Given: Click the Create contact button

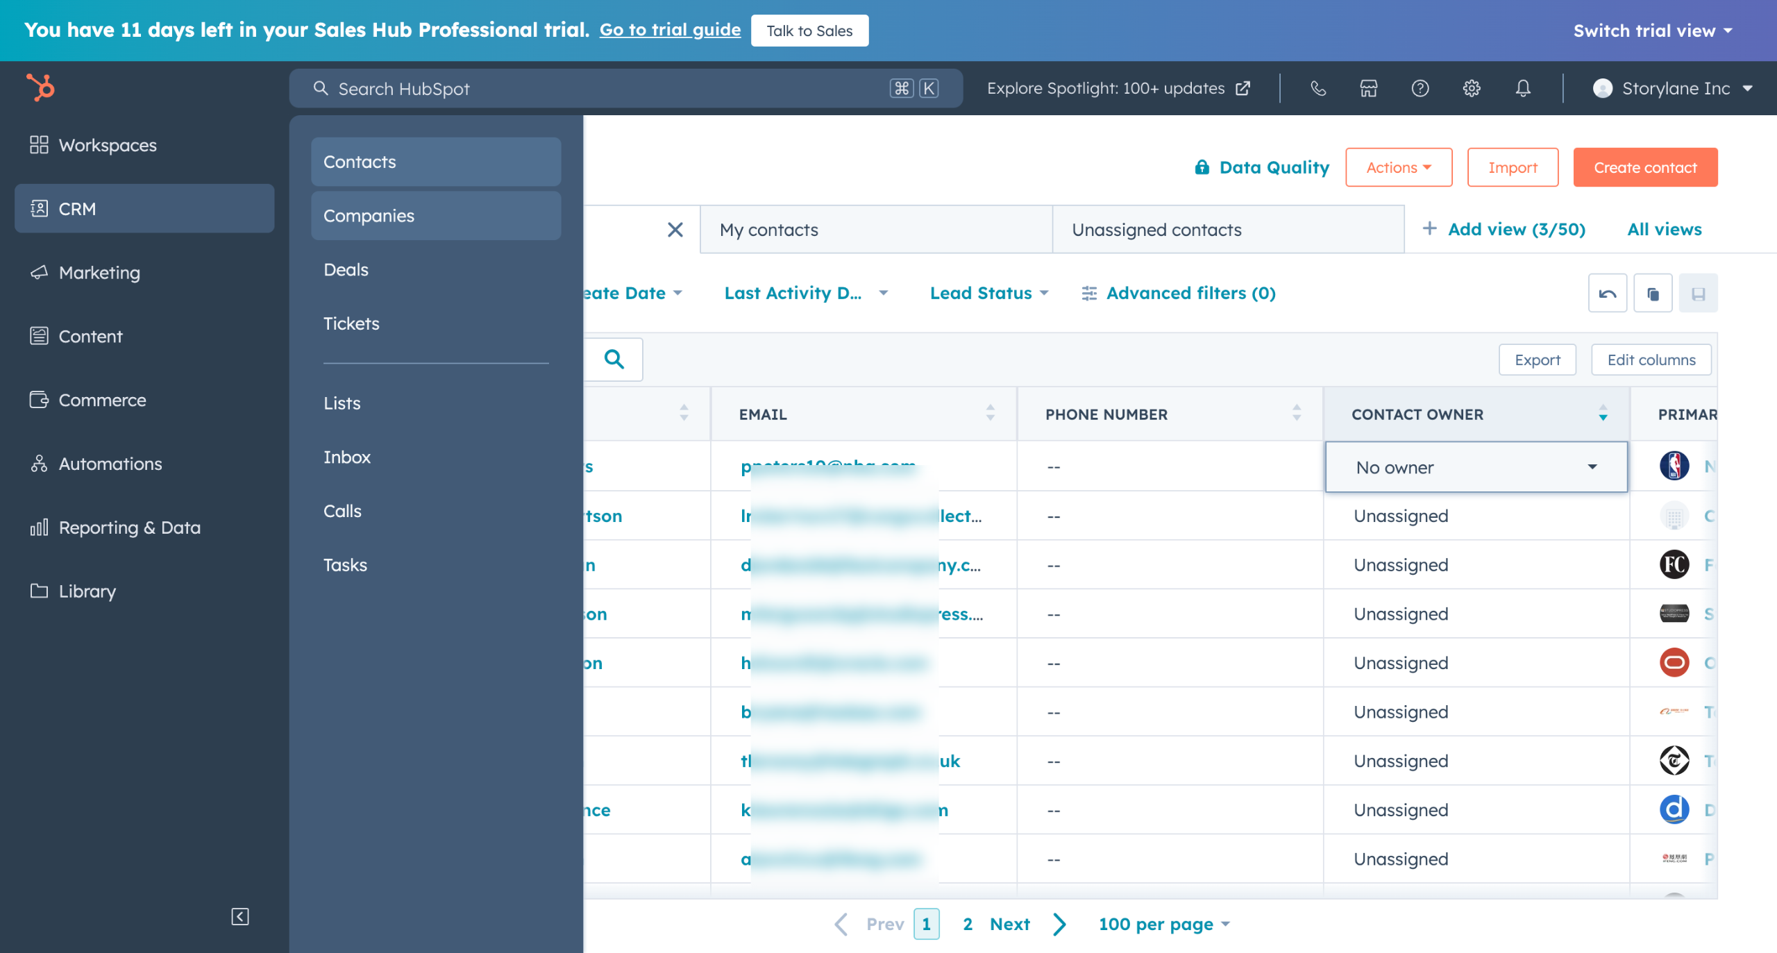Looking at the screenshot, I should coord(1644,167).
